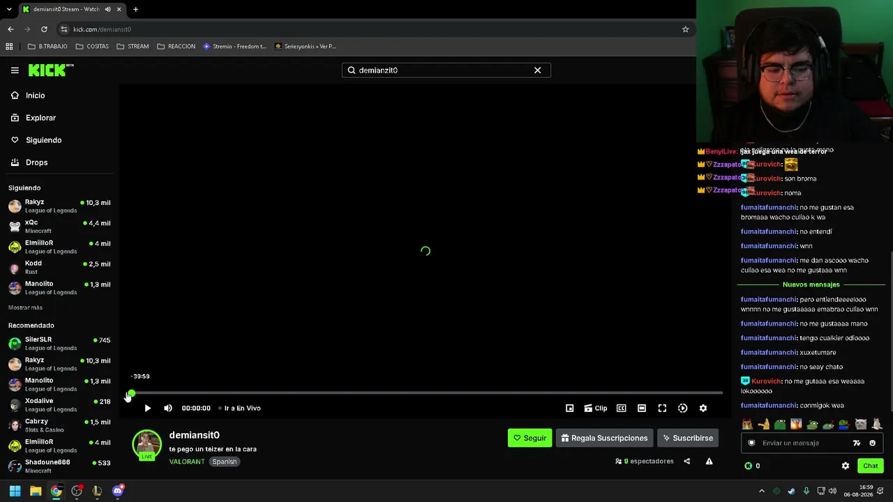Open the Kick sidebar hamburger menu
893x502 pixels.
[x=15, y=70]
